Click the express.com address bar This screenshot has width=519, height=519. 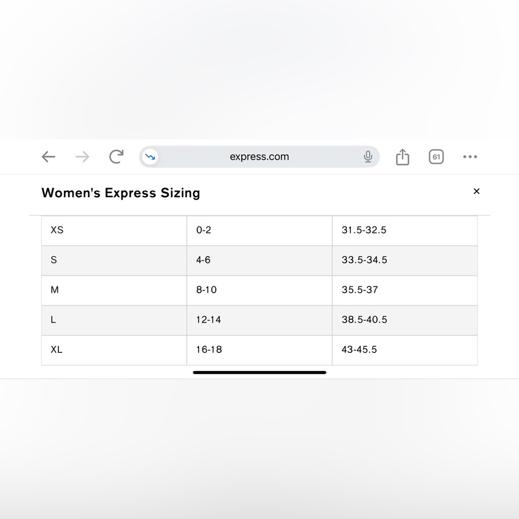click(x=259, y=157)
